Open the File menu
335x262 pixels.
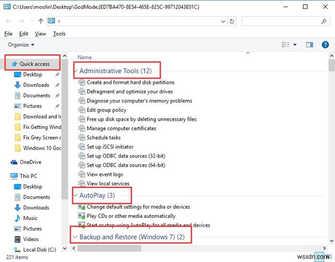(x=8, y=34)
